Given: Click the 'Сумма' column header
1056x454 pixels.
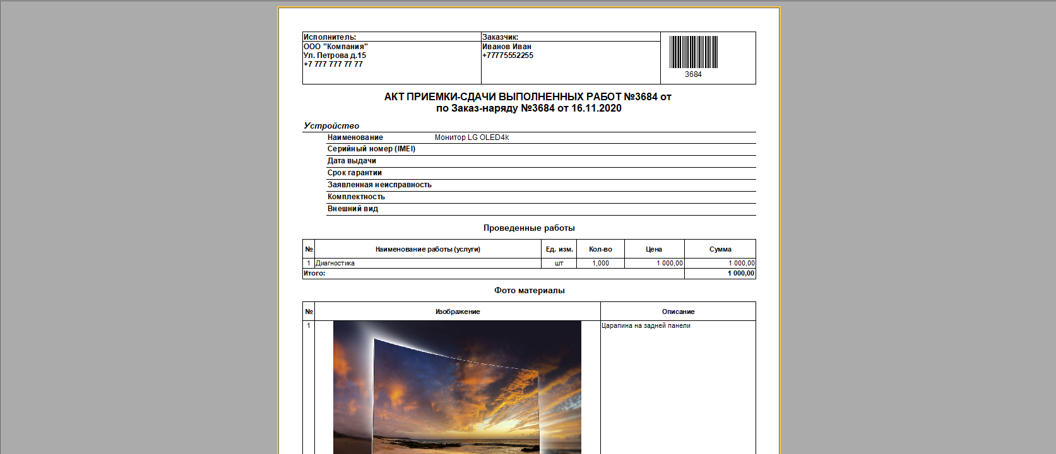Looking at the screenshot, I should click(x=720, y=249).
